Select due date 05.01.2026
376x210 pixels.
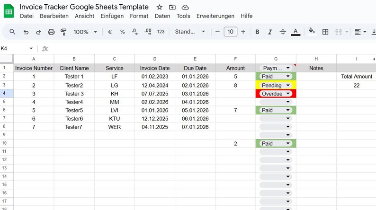(x=195, y=110)
